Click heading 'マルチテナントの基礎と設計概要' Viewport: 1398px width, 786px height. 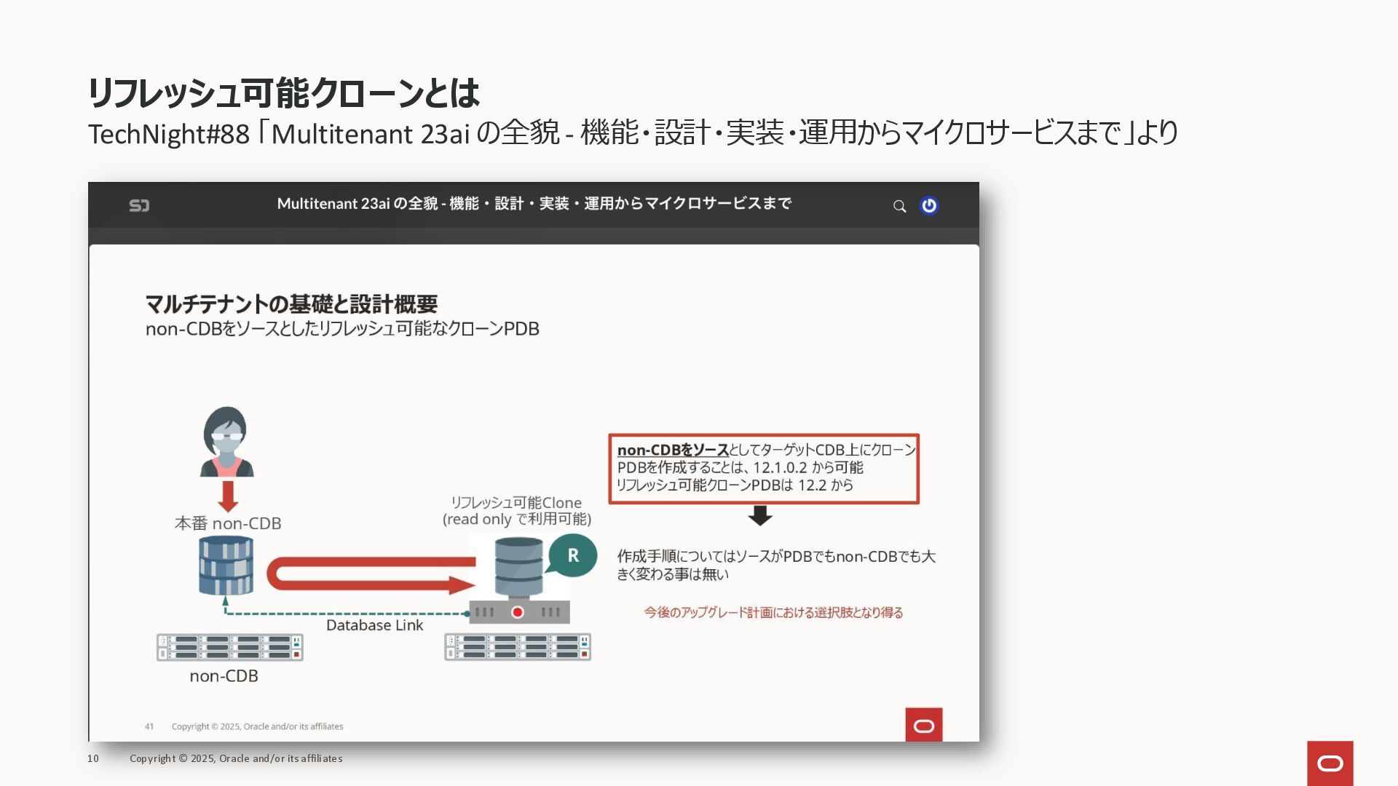(291, 303)
